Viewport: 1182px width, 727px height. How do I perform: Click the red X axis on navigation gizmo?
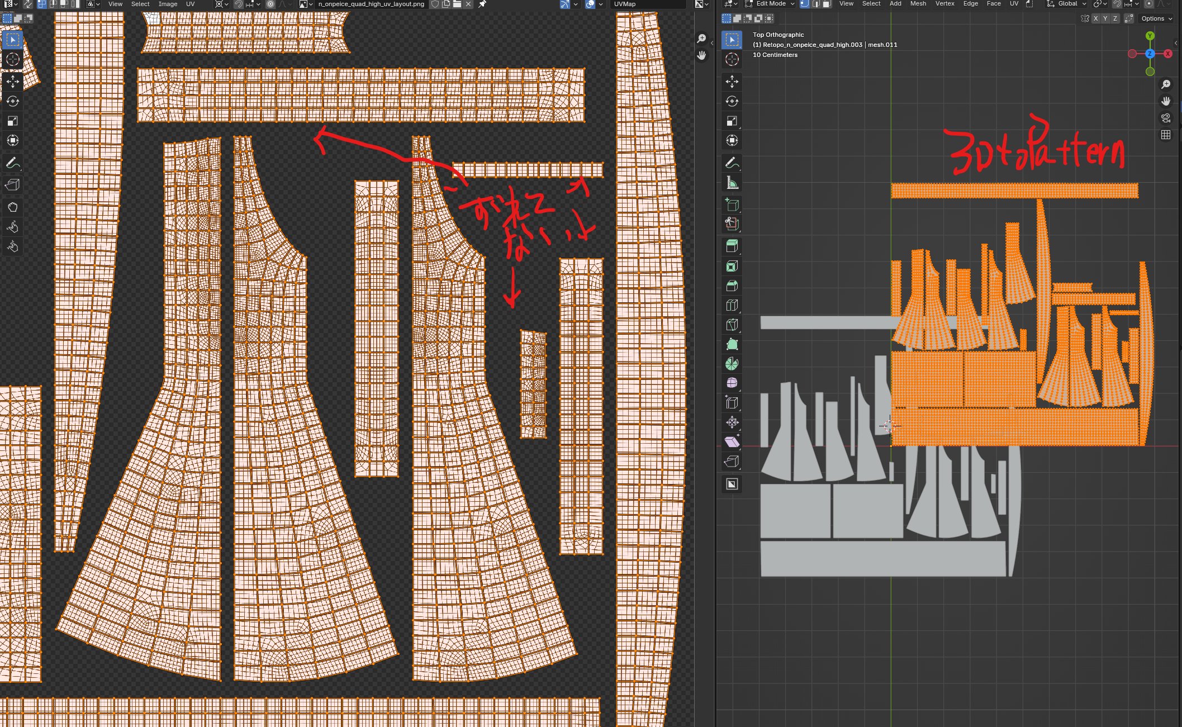pos(1168,54)
